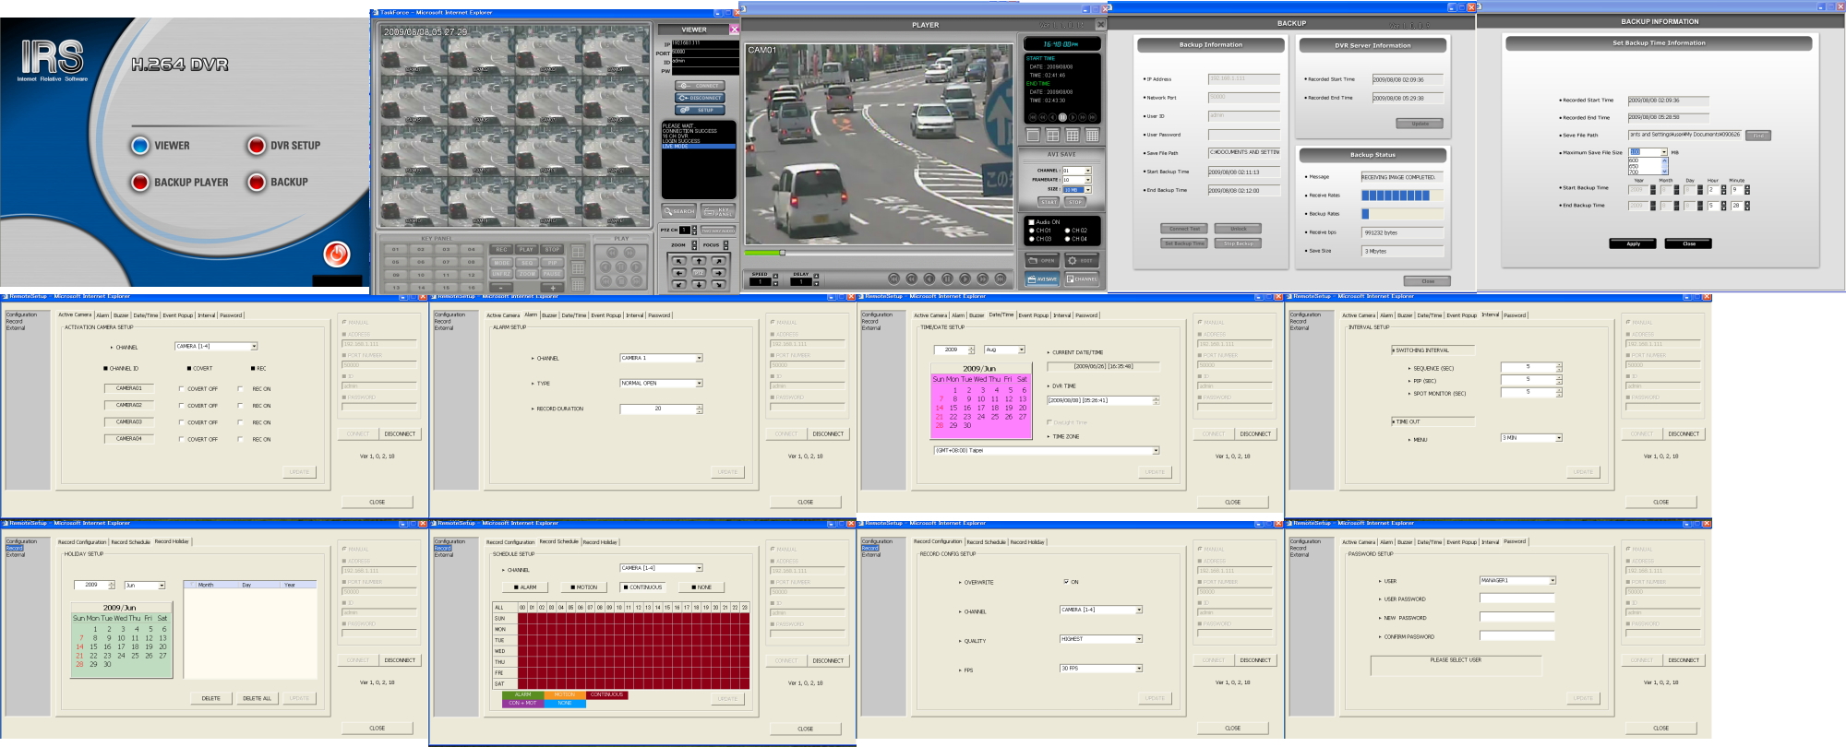Open QUALITY dropdown showing HIGHEST

coord(1139,639)
